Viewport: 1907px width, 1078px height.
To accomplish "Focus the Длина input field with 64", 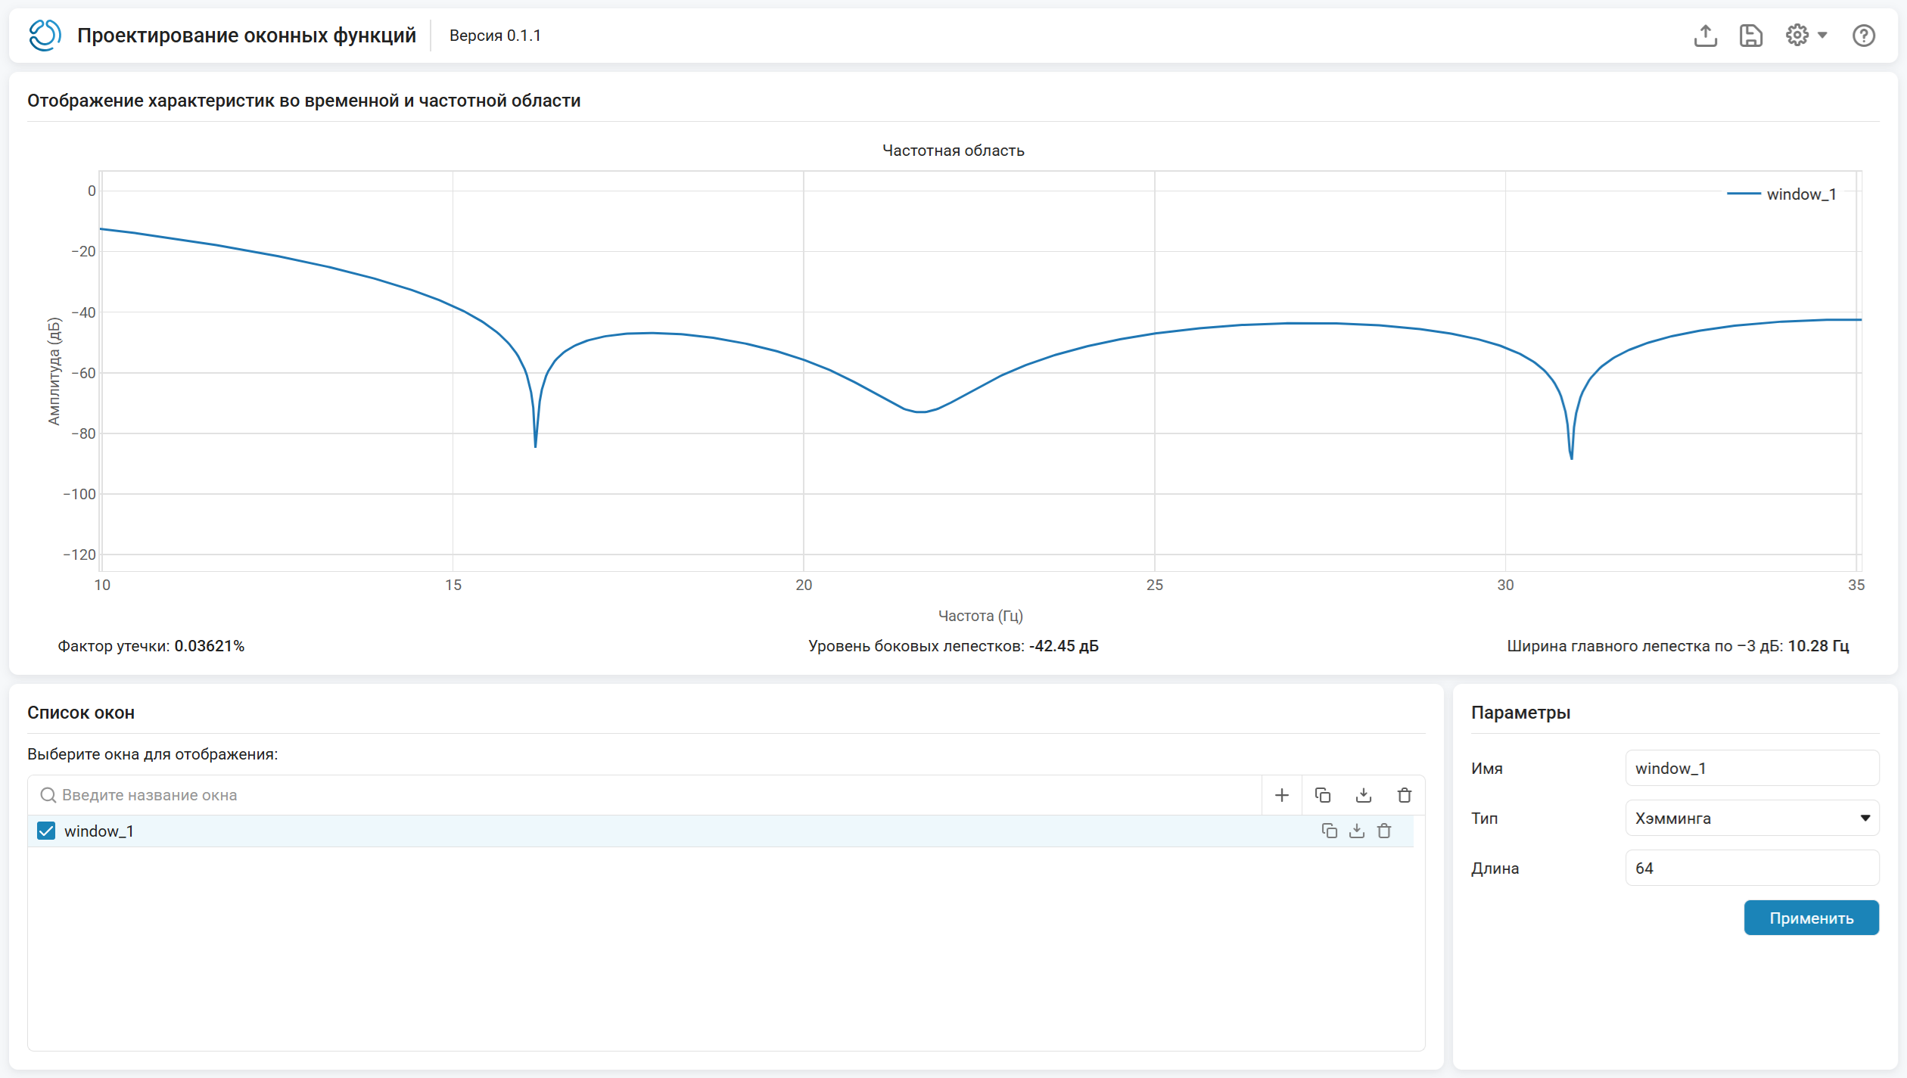I will pyautogui.click(x=1752, y=868).
